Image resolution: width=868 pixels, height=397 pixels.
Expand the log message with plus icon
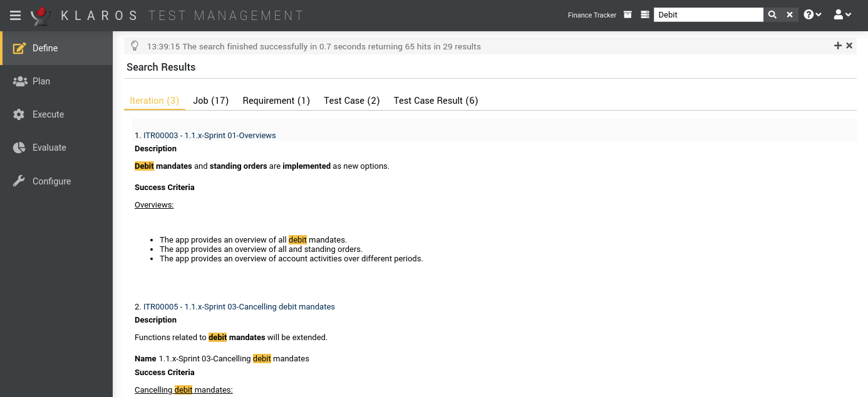coord(838,46)
